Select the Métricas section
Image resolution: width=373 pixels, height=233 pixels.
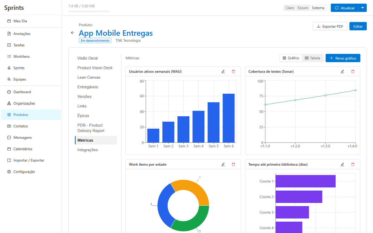coord(96,140)
